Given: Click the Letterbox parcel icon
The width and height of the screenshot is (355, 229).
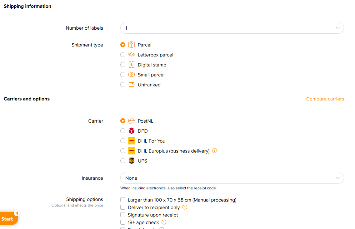Looking at the screenshot, I should [x=132, y=55].
